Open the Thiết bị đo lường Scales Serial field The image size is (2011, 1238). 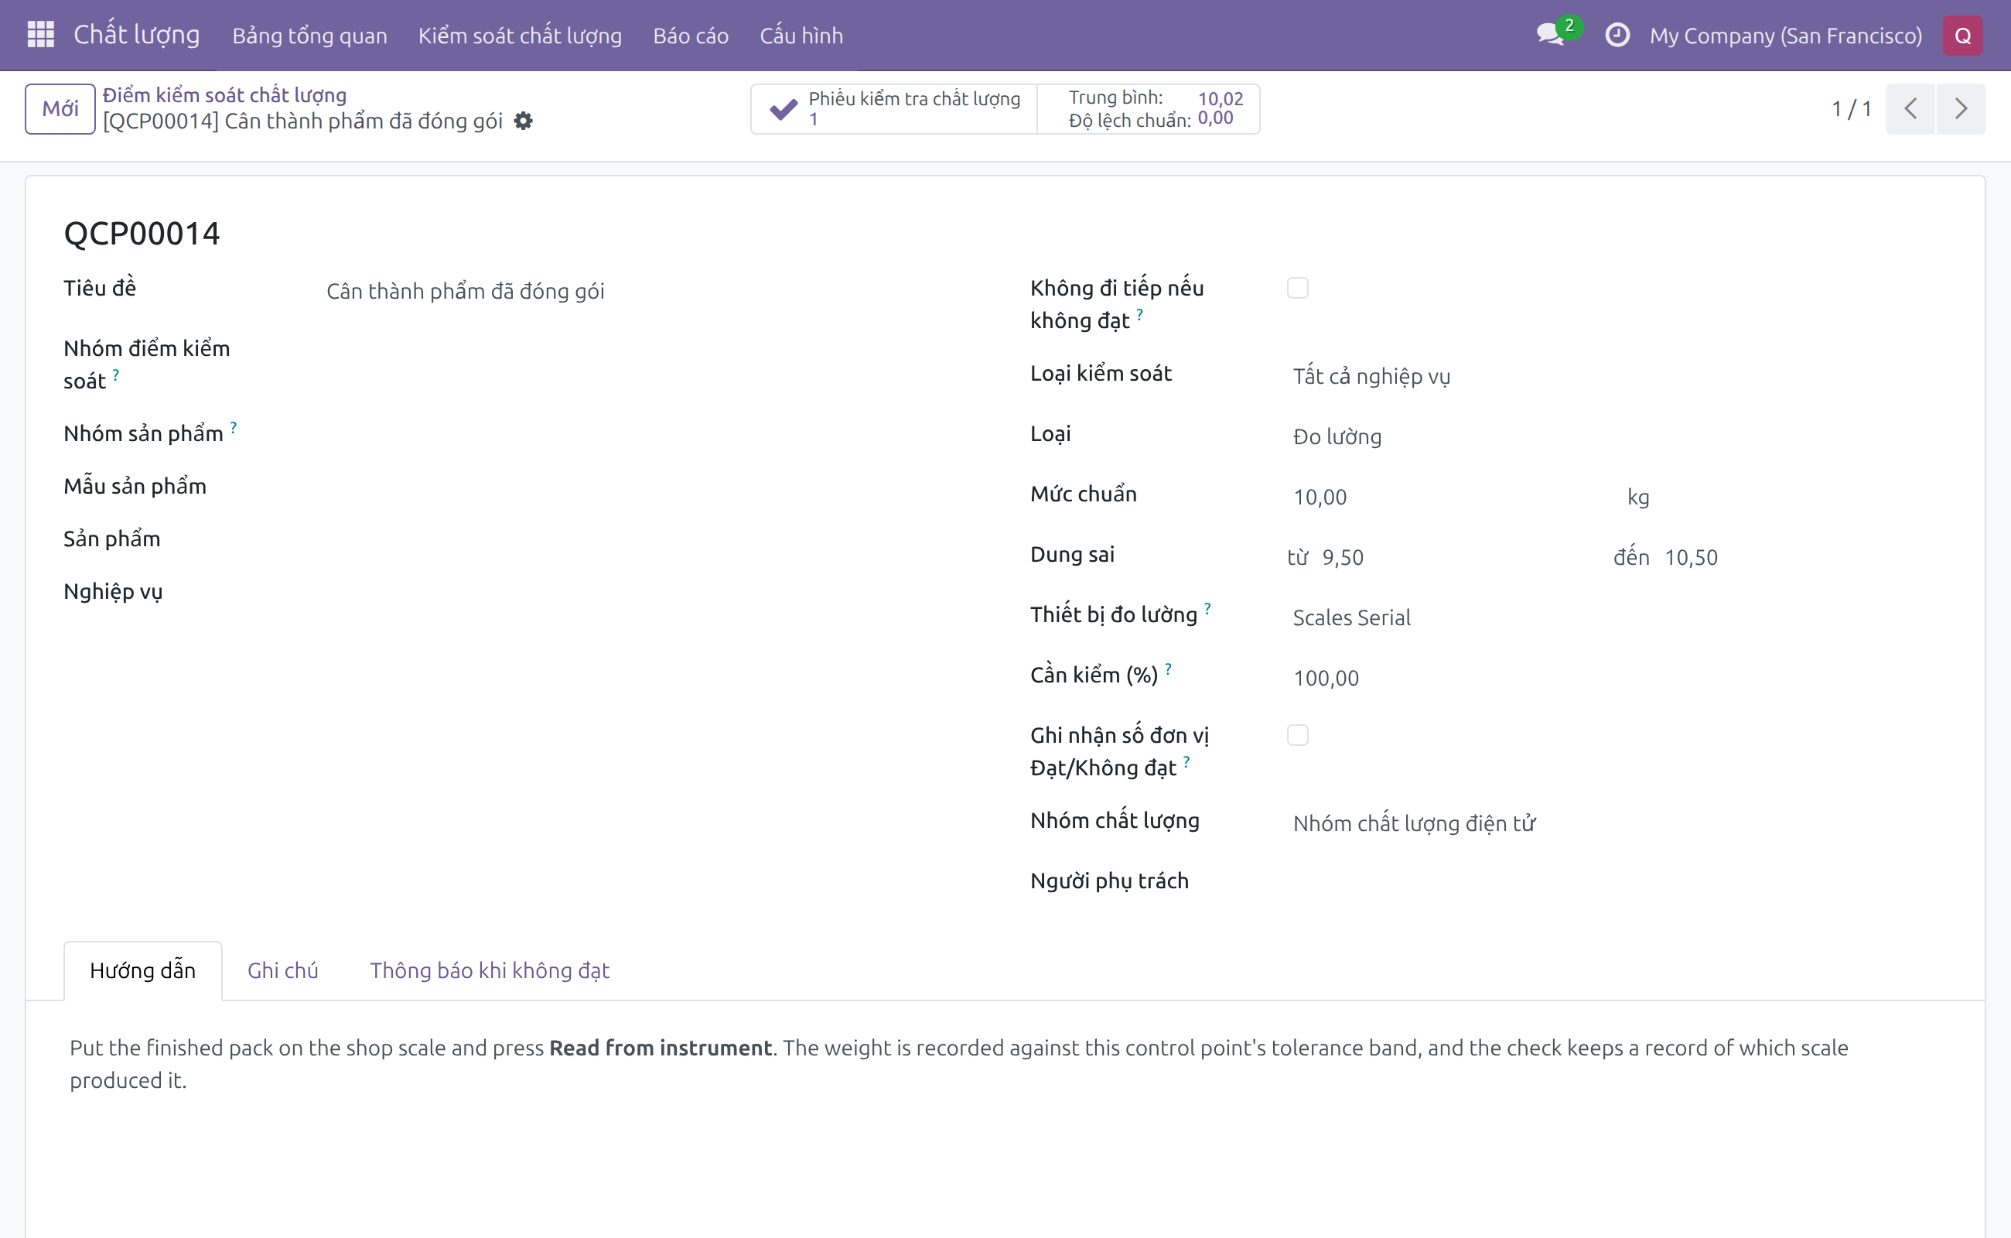tap(1617, 618)
